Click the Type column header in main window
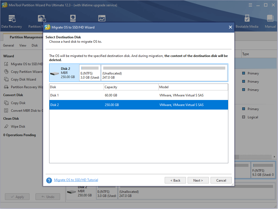This screenshot has width=278, height=209. coord(259,54)
